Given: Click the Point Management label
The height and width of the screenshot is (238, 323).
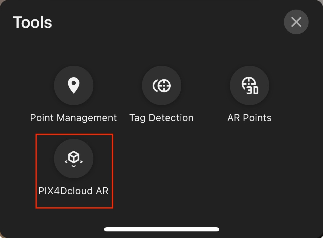Looking at the screenshot, I should [x=73, y=117].
